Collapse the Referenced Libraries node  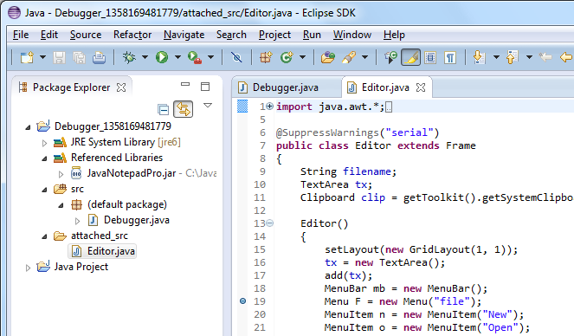click(x=45, y=158)
